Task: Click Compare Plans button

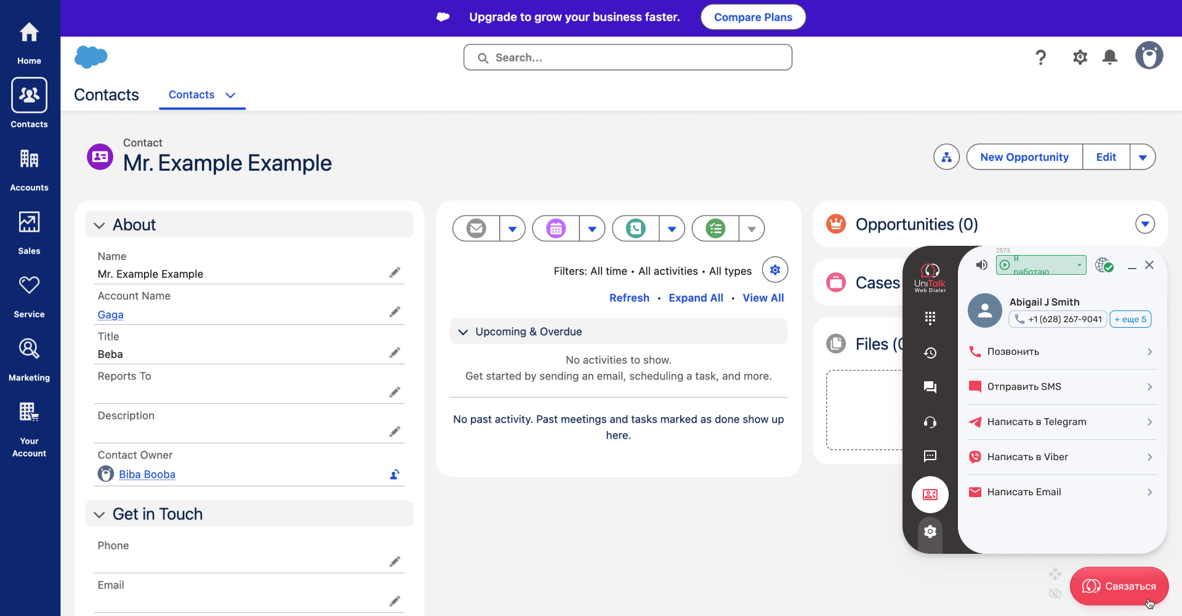Action: (753, 17)
